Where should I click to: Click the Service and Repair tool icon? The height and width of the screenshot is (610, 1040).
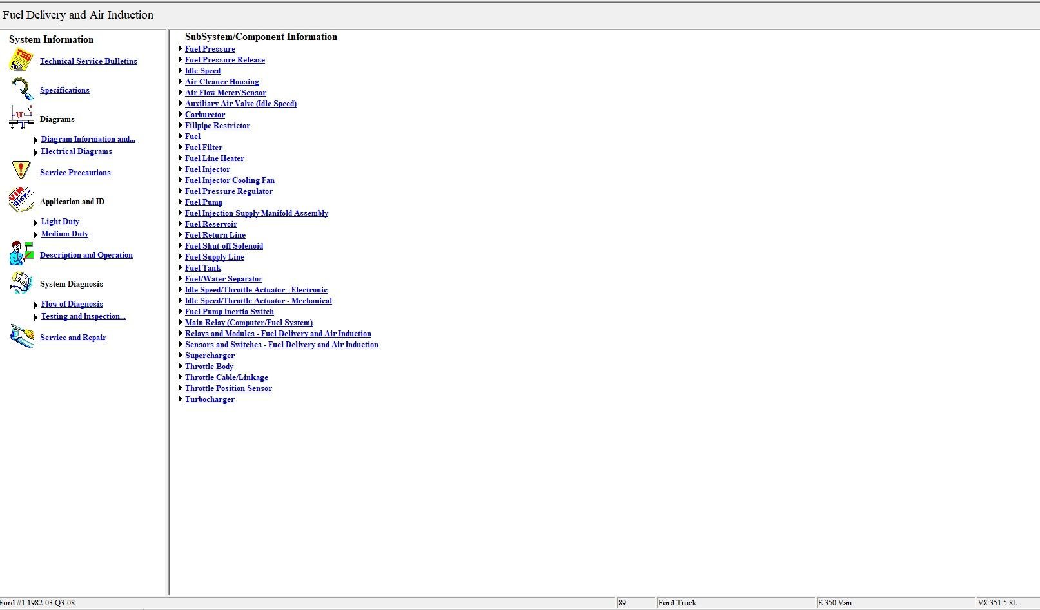[x=21, y=336]
